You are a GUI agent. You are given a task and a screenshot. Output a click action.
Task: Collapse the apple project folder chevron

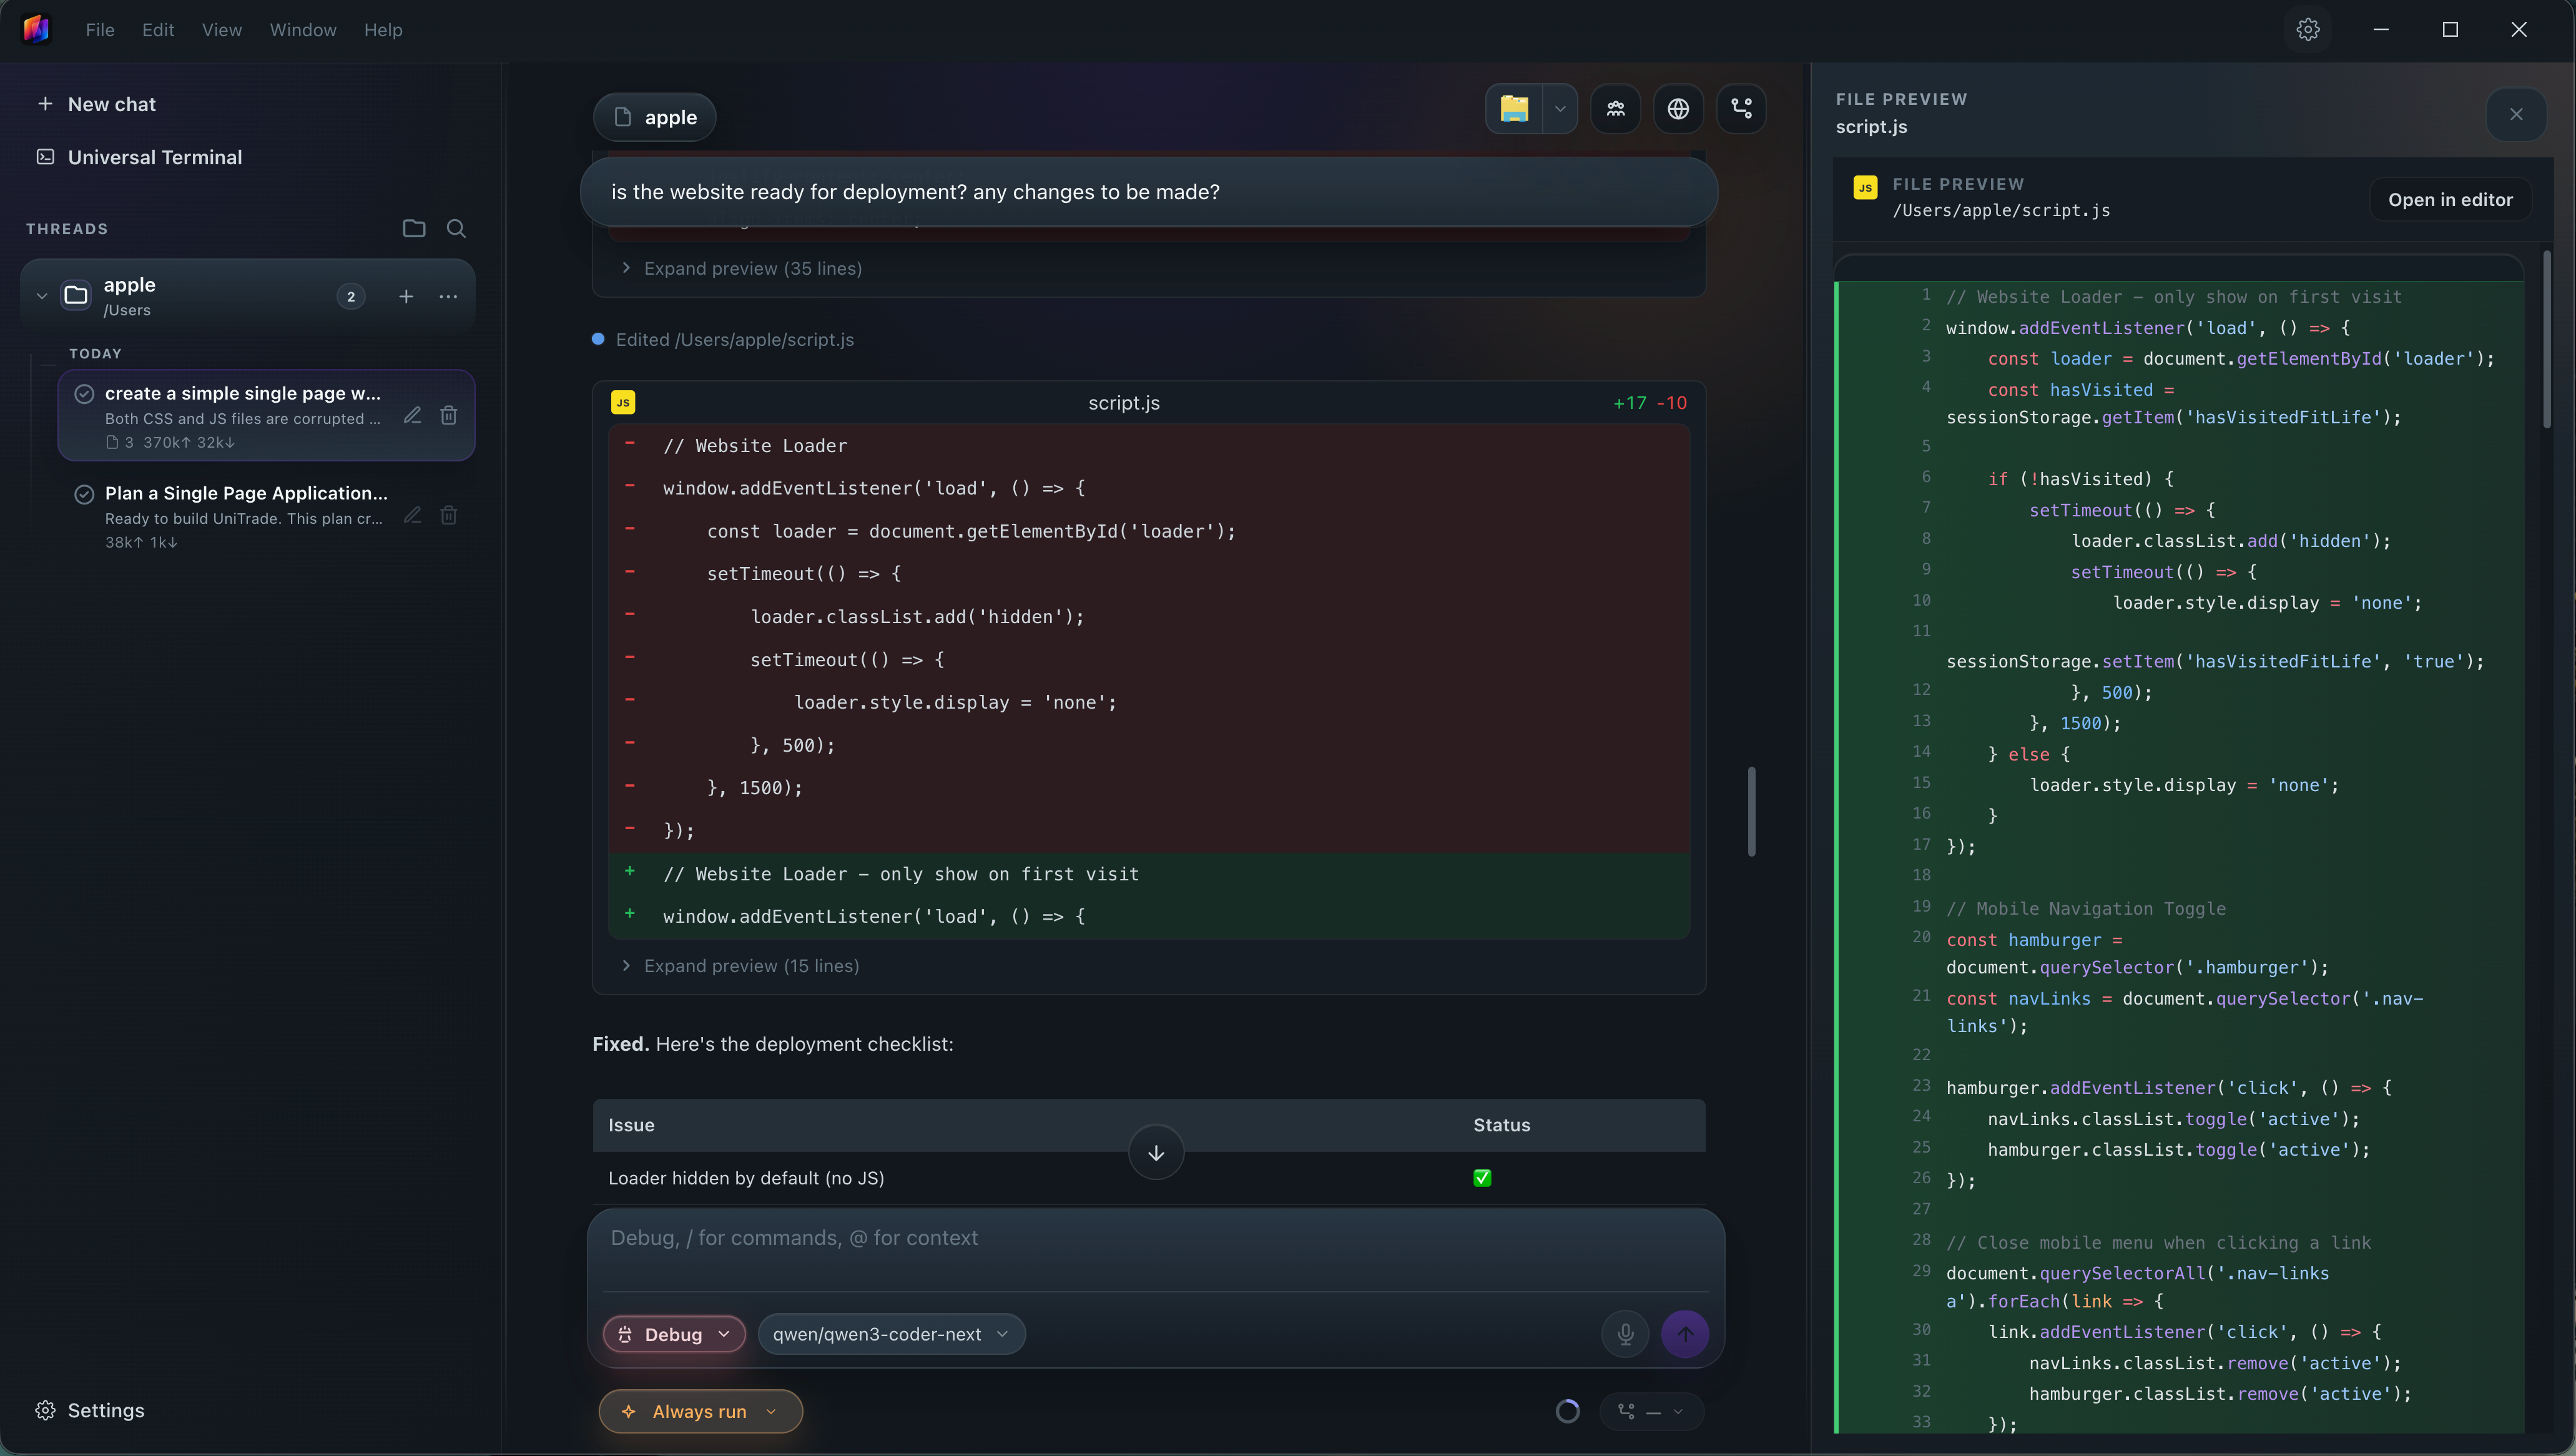point(42,296)
